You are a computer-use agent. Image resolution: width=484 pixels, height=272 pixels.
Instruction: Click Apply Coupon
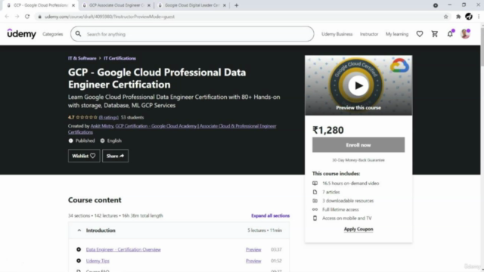tap(358, 229)
